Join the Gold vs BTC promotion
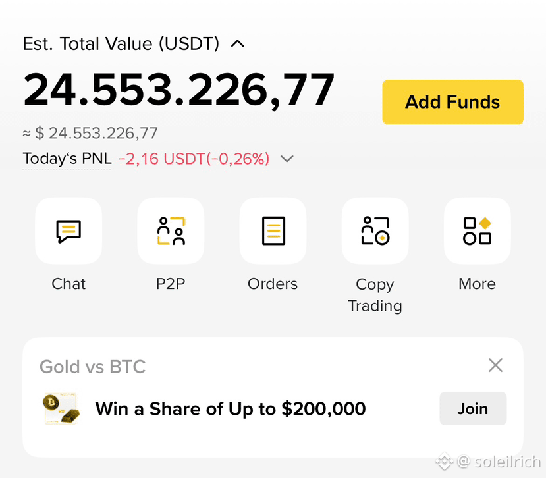 [x=473, y=408]
